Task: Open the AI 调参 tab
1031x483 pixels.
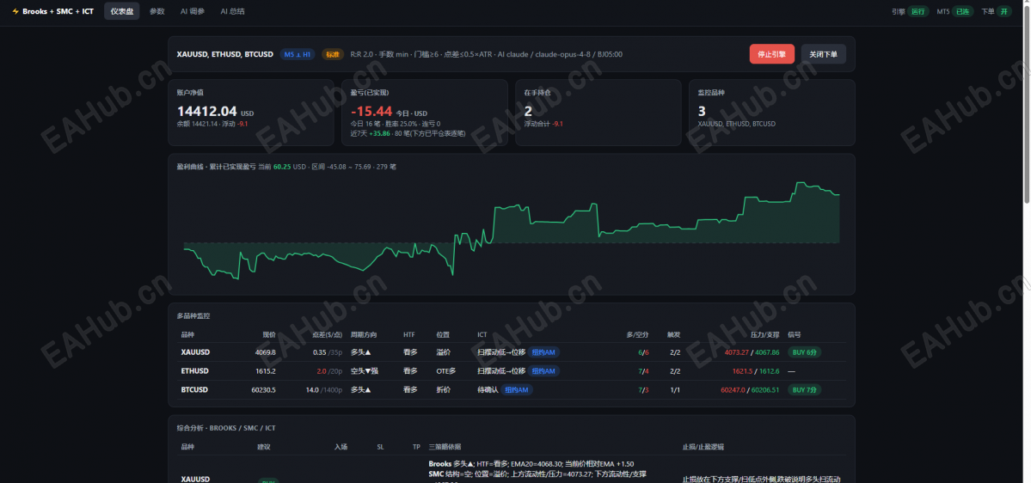Action: click(x=193, y=11)
